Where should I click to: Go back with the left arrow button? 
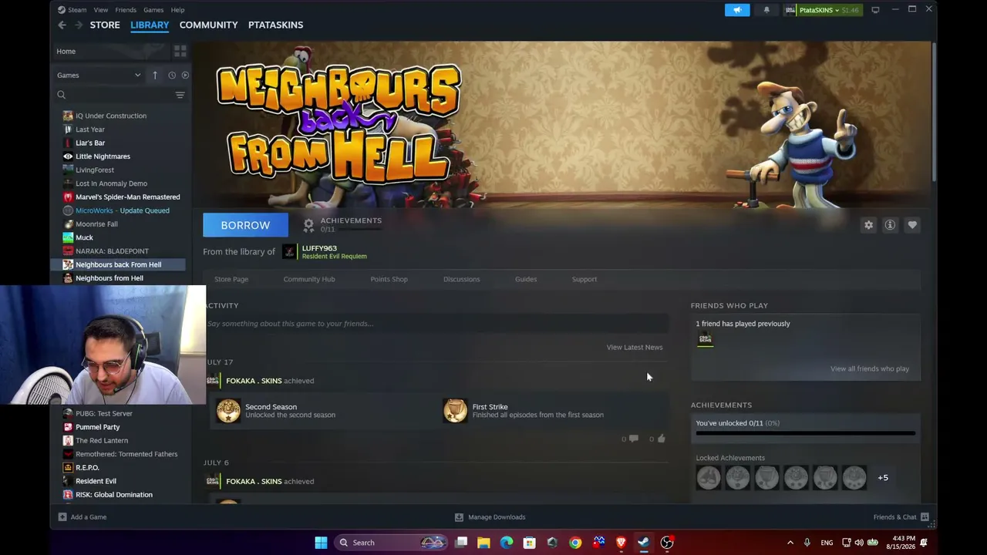tap(62, 25)
